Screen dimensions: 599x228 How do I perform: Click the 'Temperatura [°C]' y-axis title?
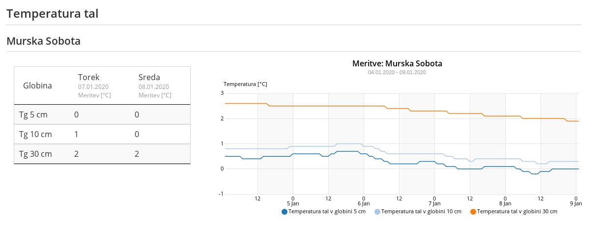click(245, 84)
